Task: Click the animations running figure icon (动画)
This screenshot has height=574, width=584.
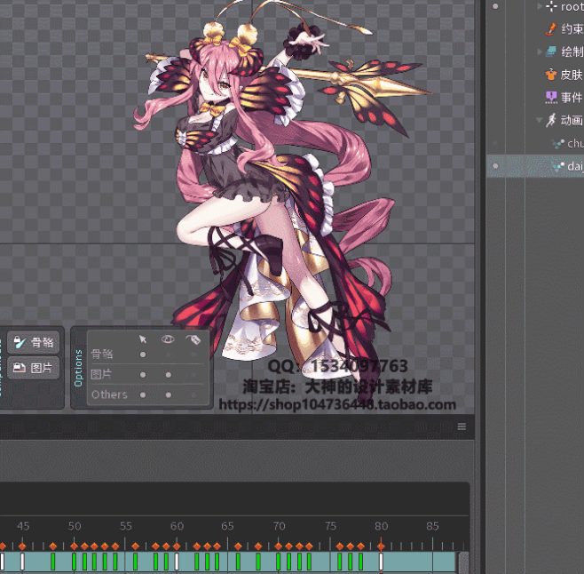Action: point(551,120)
